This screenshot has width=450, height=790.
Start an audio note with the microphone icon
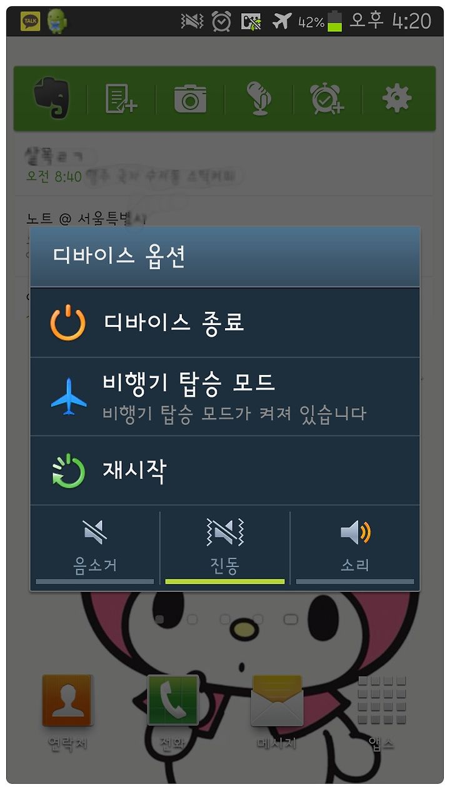[x=258, y=98]
